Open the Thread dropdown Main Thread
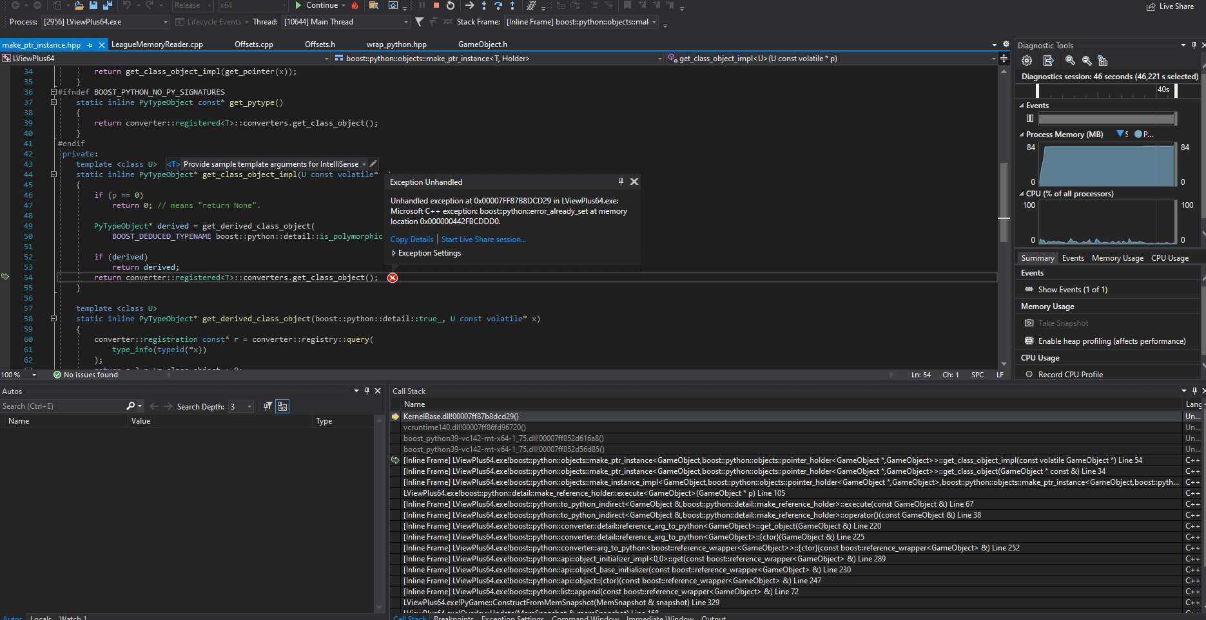Viewport: 1206px width, 620px height. [x=346, y=22]
